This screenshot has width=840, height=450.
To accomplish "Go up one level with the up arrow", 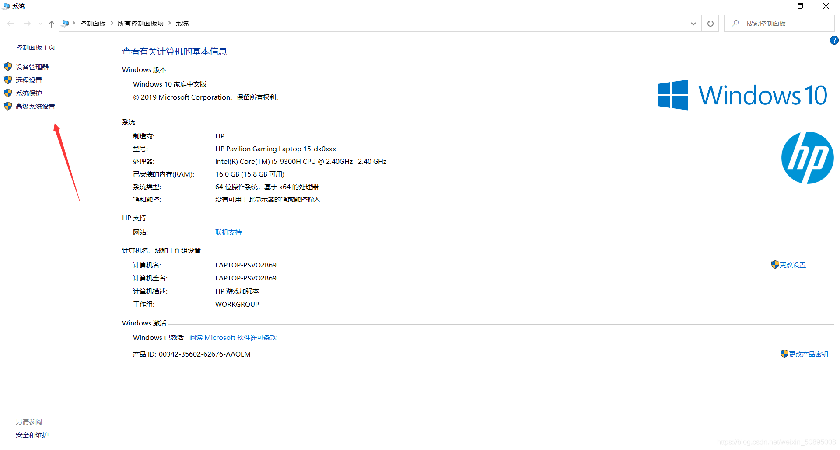I will click(x=52, y=24).
